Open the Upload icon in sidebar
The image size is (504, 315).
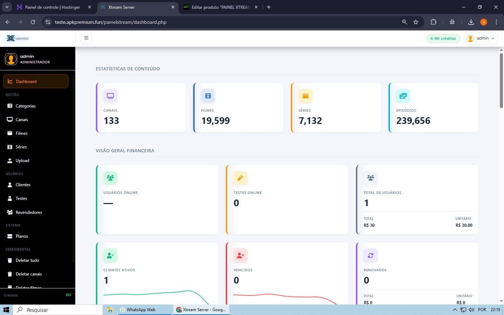(10, 161)
